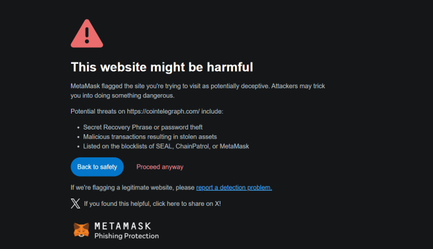Click the https://cointelegraph.com/ URL text
The image size is (433, 249).
[x=163, y=112]
